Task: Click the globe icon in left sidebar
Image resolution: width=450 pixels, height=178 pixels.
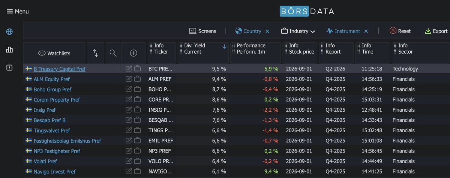Action: (9, 32)
